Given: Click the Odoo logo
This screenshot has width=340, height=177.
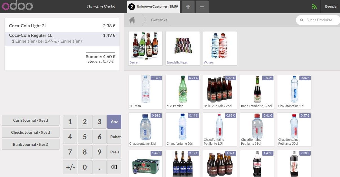Looking at the screenshot, I should 17,6.
